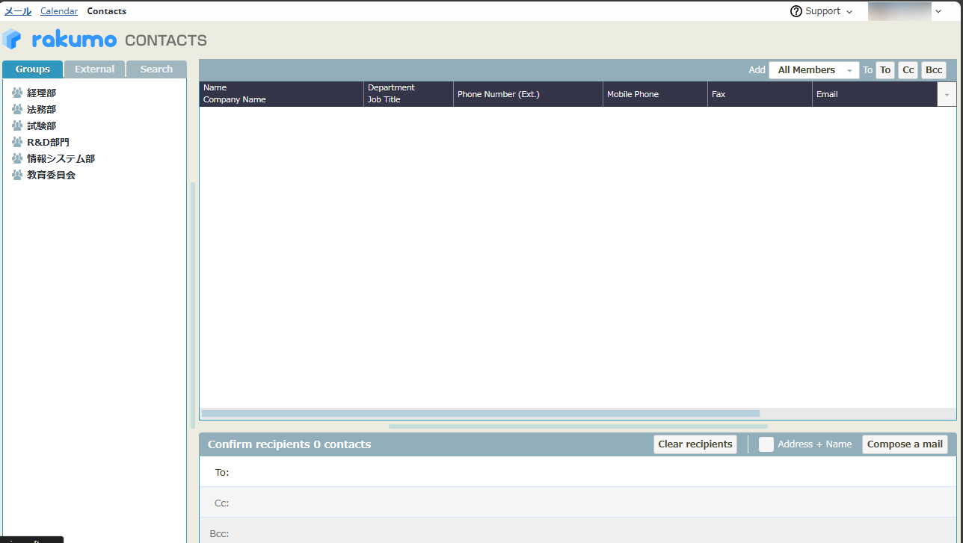Screen dimensions: 963x543
Task: Select the 経理部 group
Action: coord(41,93)
